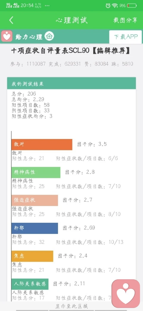The image size is (143, 311).
Task: Tap 截图分享 screenshot share button
Action: [x=125, y=20]
